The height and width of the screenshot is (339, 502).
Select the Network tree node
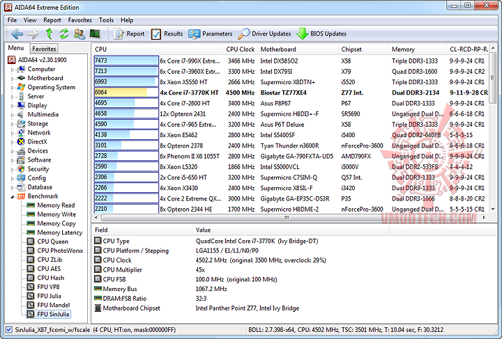pos(39,132)
